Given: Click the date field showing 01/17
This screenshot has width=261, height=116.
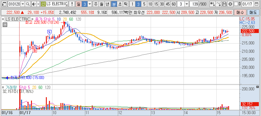Looking at the screenshot, I should [248, 4].
